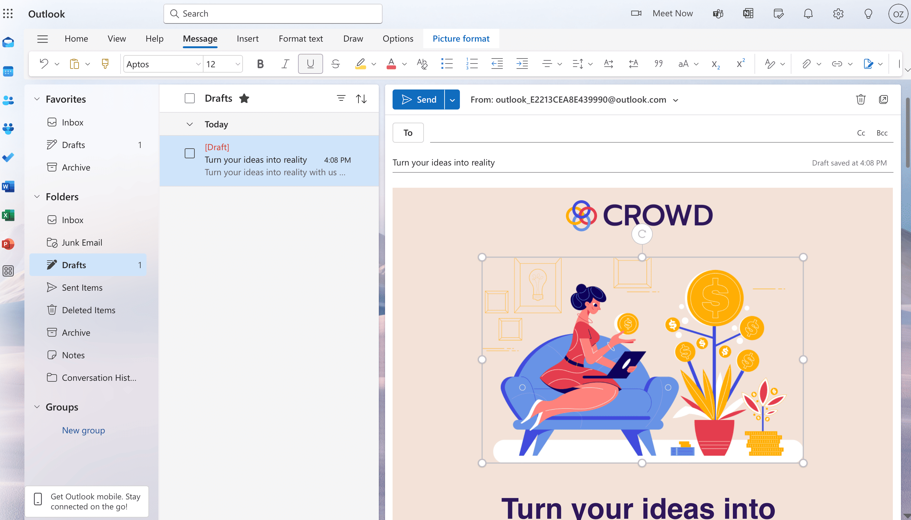Open the Picture format tab

(x=461, y=38)
